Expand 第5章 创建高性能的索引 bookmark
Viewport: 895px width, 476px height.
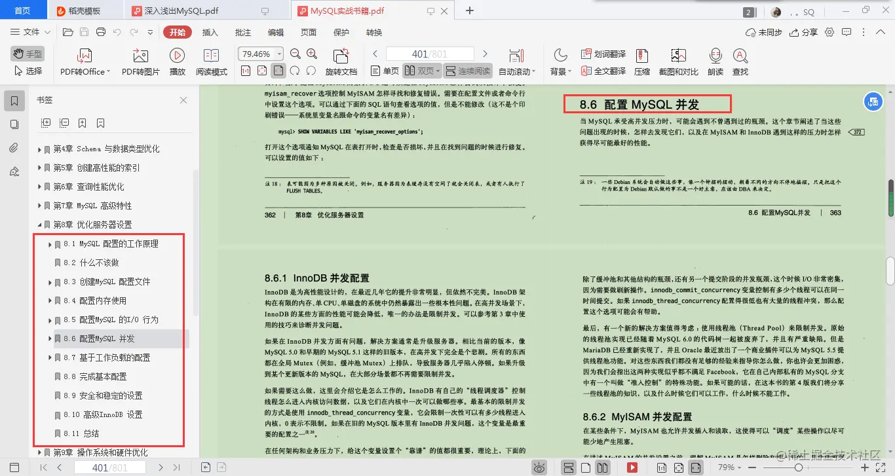39,168
